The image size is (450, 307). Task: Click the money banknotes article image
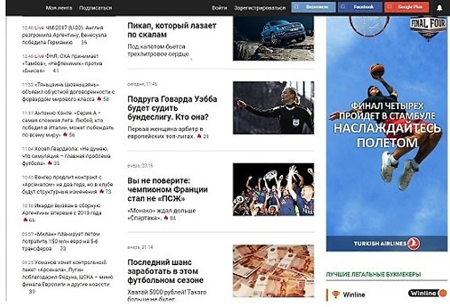pyautogui.click(x=274, y=271)
